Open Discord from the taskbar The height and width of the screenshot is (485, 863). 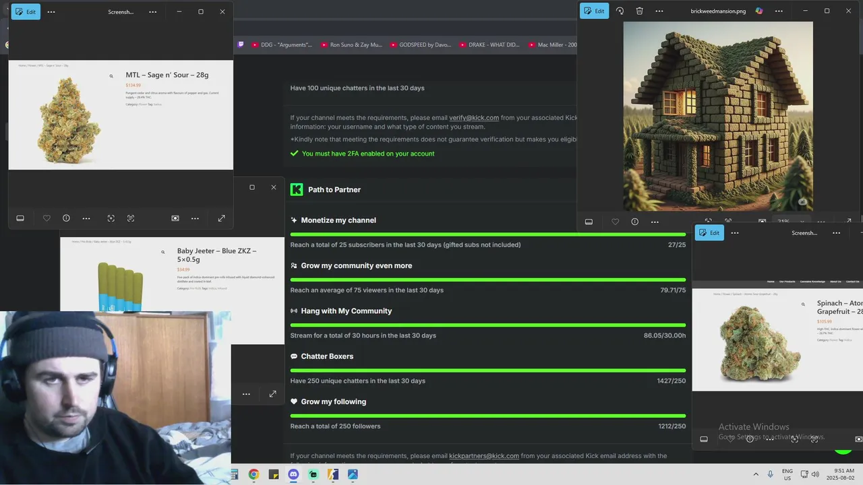click(293, 474)
